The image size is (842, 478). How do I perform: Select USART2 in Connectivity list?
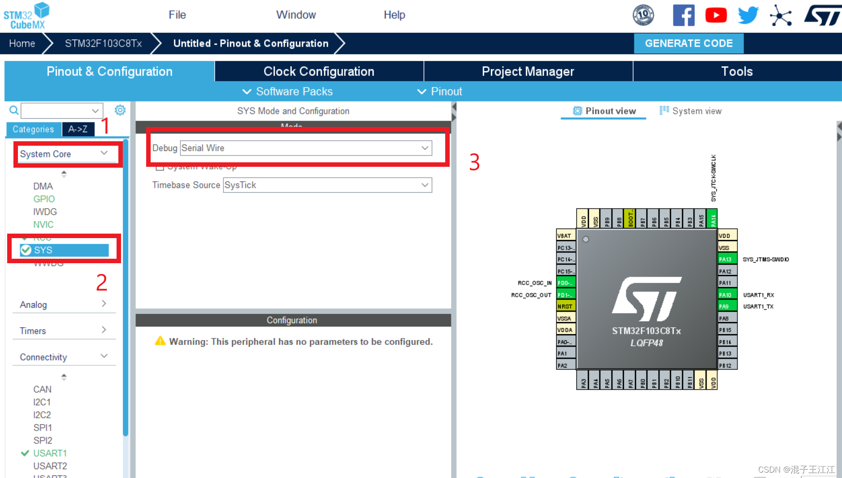coord(50,466)
